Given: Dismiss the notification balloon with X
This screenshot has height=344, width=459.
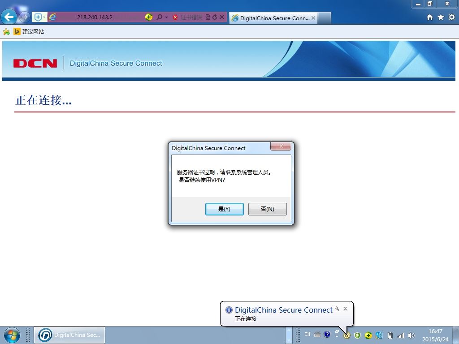Looking at the screenshot, I should coord(346,309).
